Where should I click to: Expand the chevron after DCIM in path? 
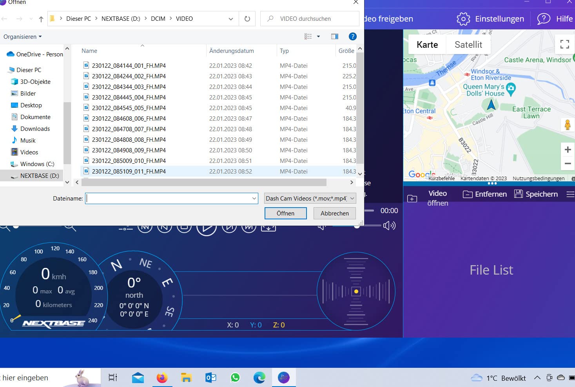coord(171,19)
